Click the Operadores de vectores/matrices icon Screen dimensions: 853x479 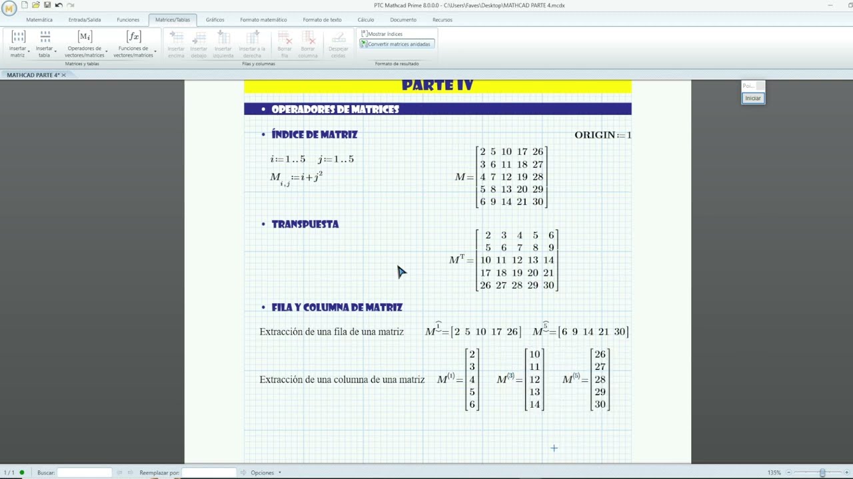[x=85, y=37]
